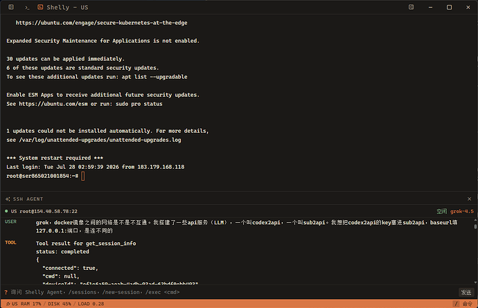Click the ubuntu.com secure-kubernetes URL
478x308 pixels.
tap(102, 23)
